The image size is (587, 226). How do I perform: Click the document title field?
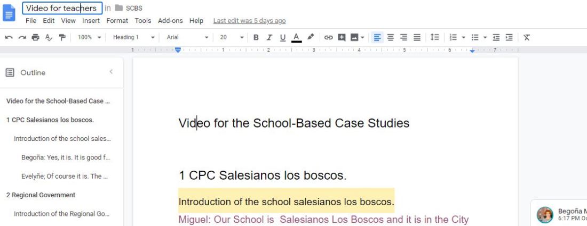[x=61, y=8]
